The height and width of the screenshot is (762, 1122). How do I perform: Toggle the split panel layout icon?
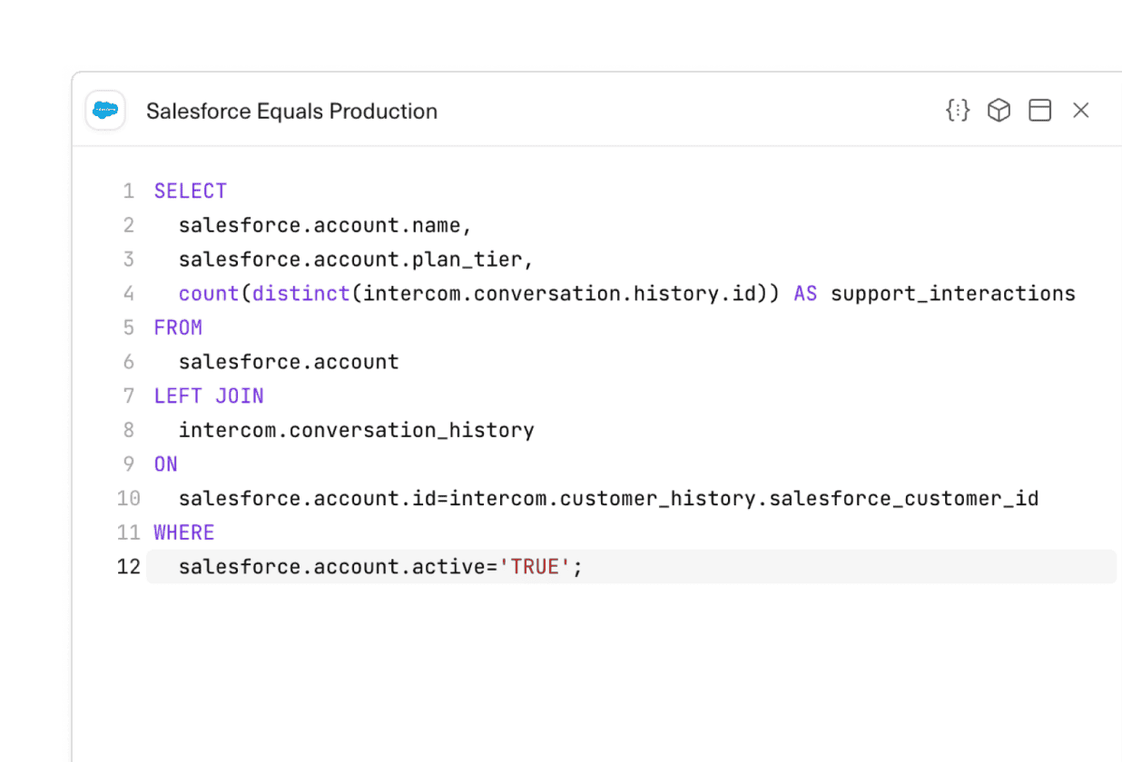pyautogui.click(x=1039, y=110)
